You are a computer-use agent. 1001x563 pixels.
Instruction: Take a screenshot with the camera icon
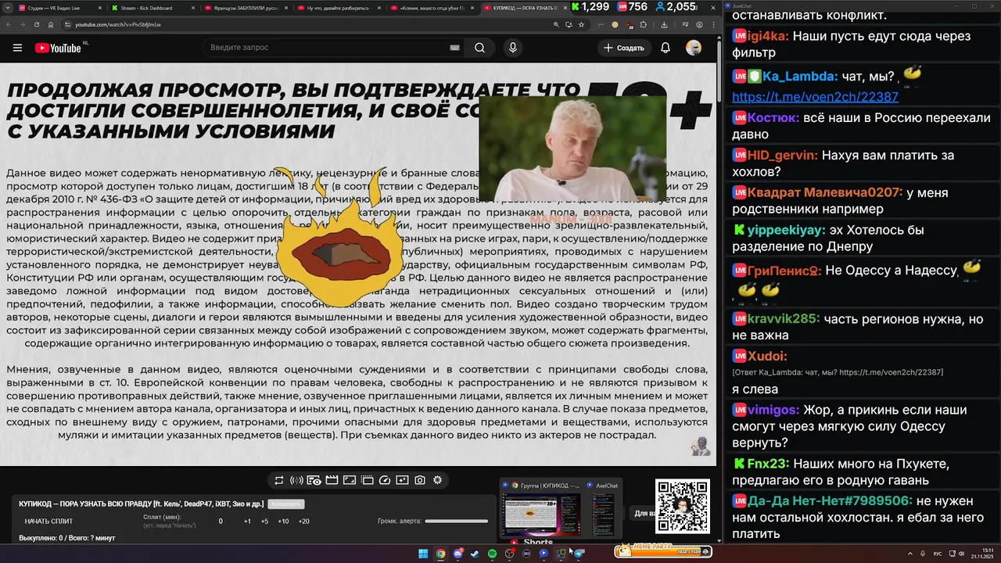point(420,480)
